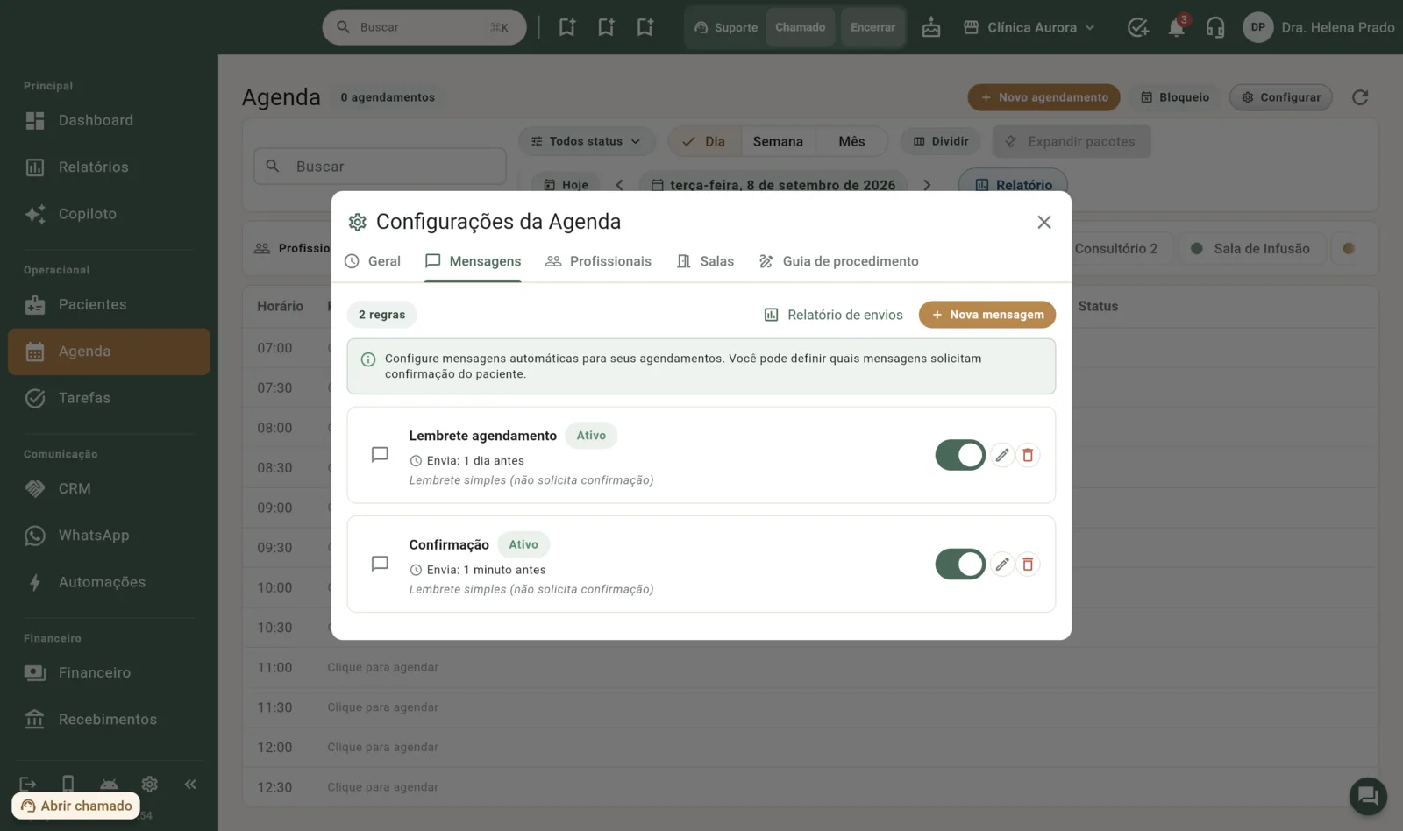Close the Configurações da Agenda dialog
Screen dimensions: 1403x831
coord(1043,222)
